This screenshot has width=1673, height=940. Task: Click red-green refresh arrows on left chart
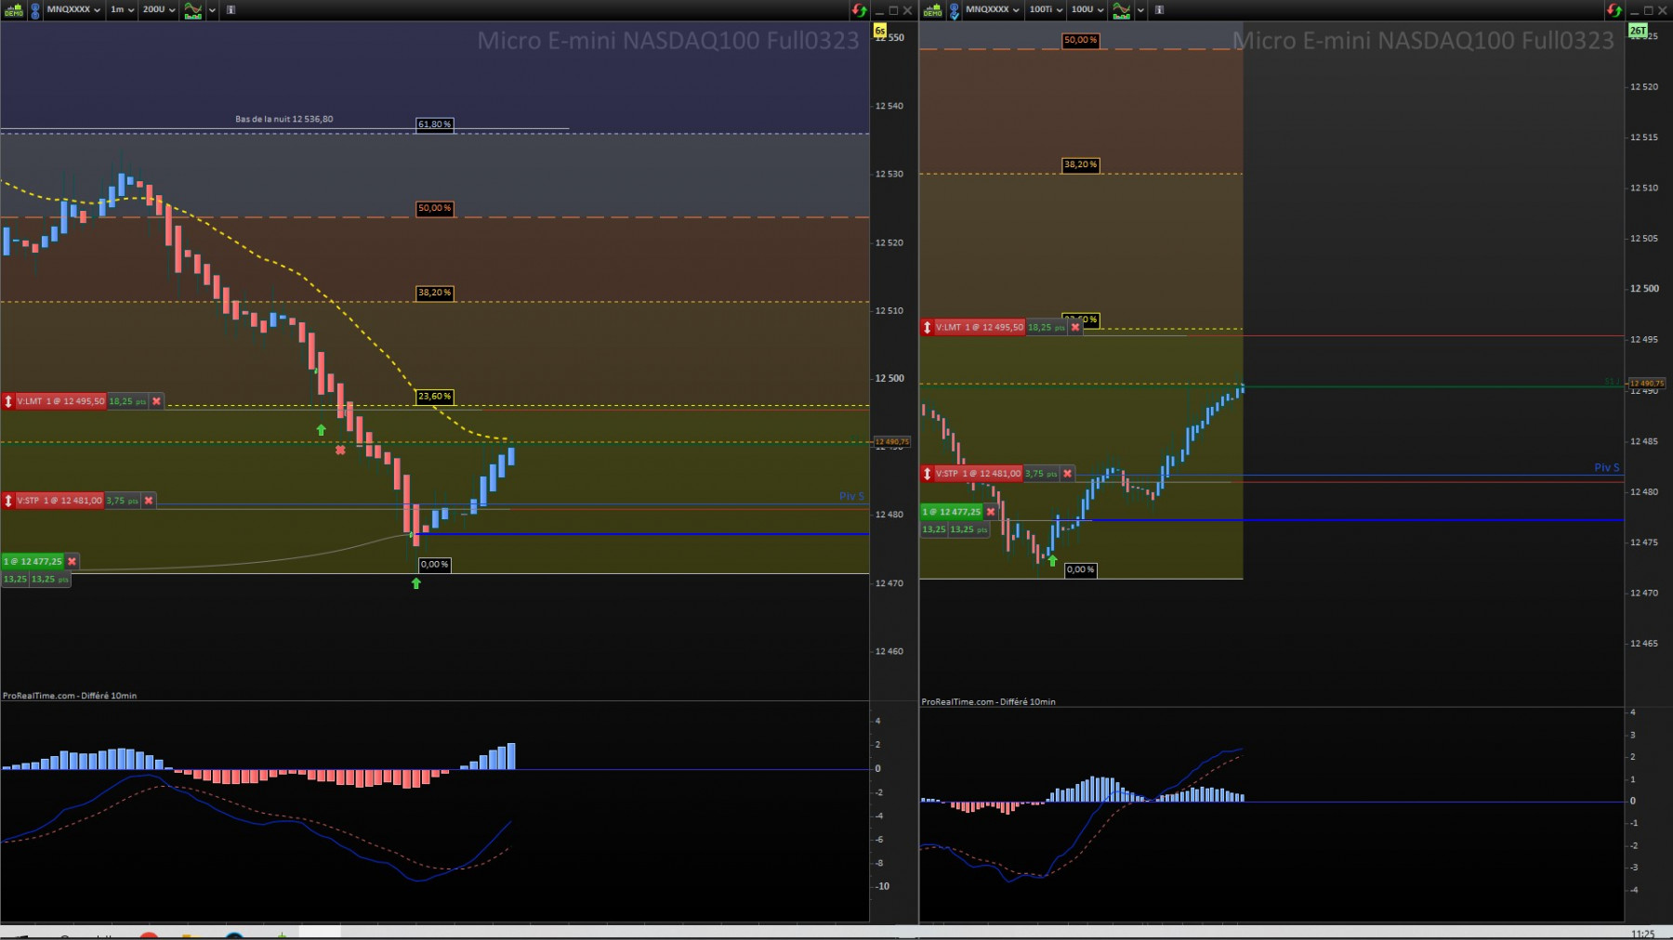click(x=860, y=10)
